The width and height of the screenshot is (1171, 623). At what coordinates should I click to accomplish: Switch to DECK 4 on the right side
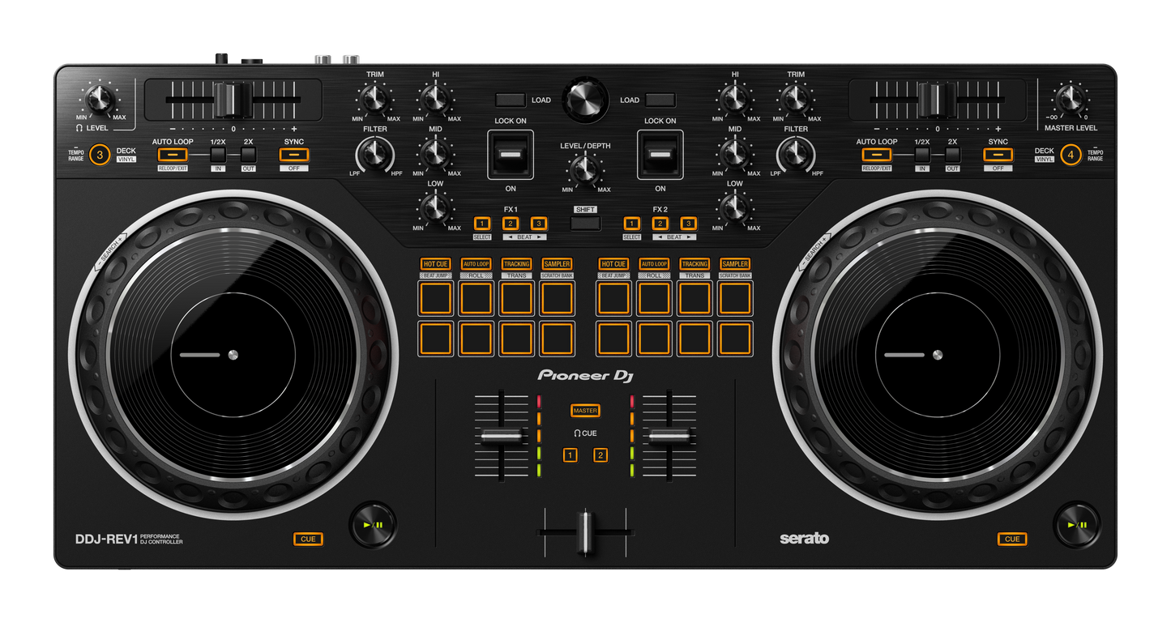pos(1070,154)
